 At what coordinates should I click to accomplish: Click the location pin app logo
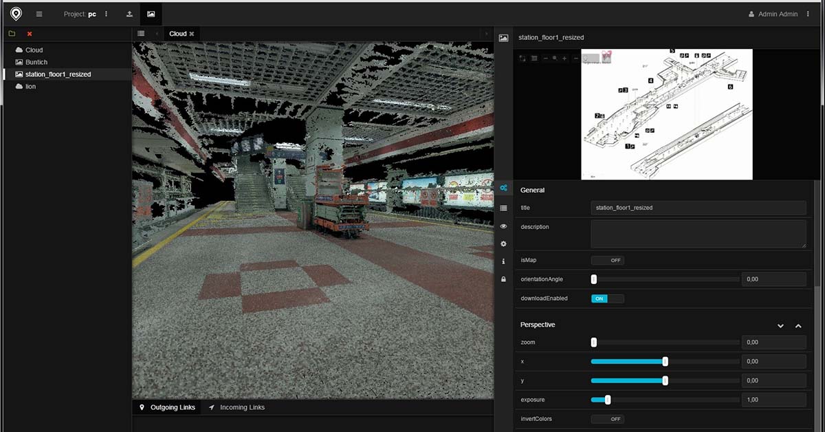coord(16,14)
